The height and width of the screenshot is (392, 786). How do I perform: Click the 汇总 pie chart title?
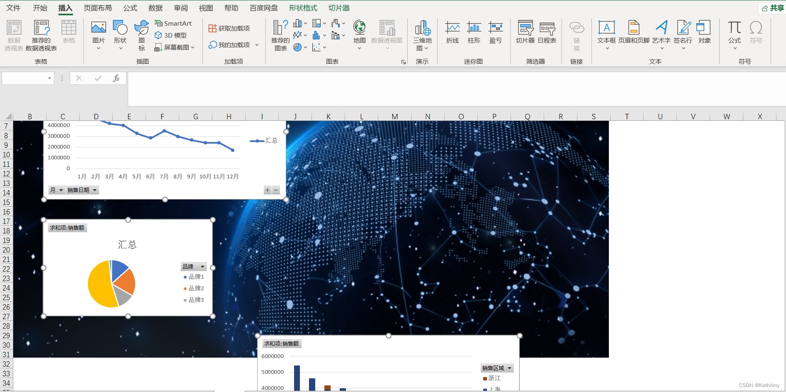127,245
